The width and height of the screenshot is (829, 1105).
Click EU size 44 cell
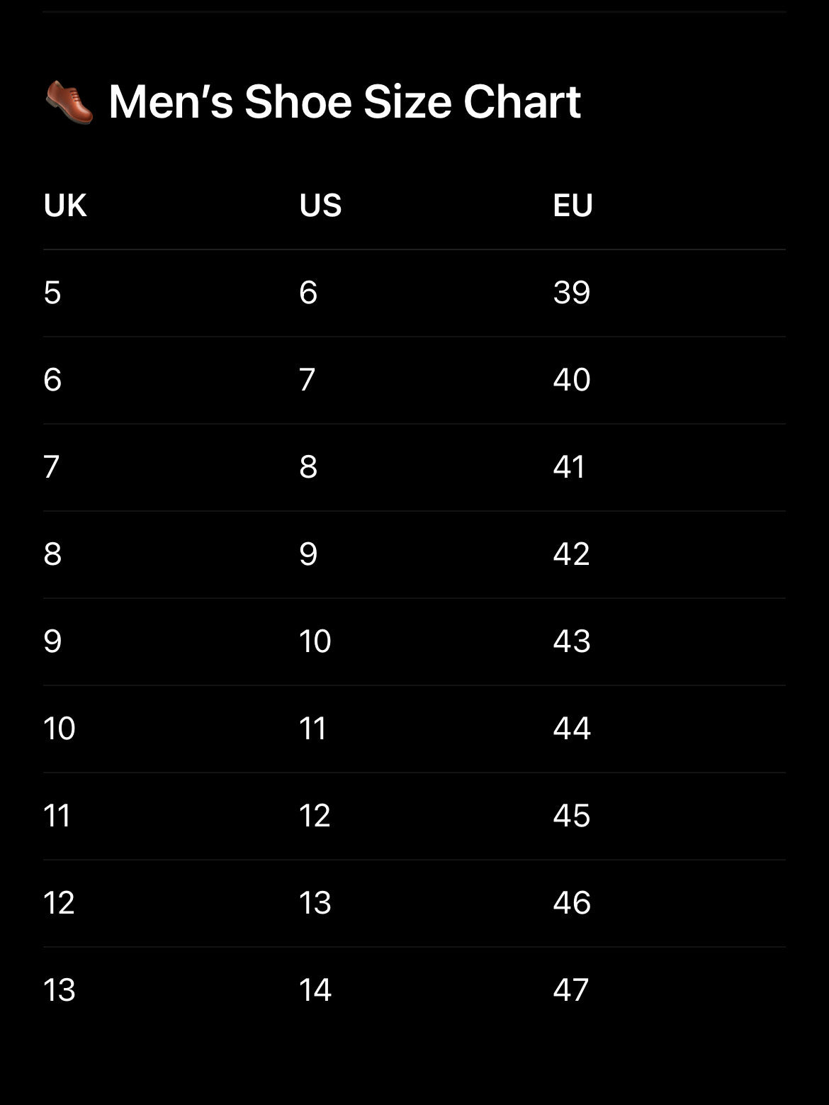point(572,729)
